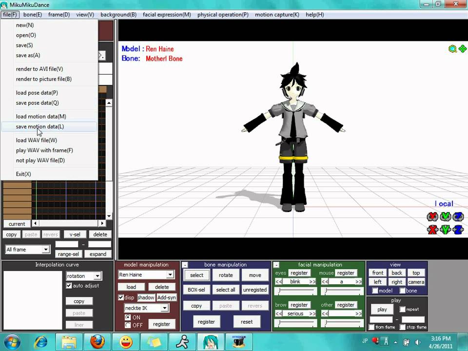This screenshot has width=468, height=351.
Task: Click the timeline vertical scrollbar down arrow
Action: click(109, 216)
